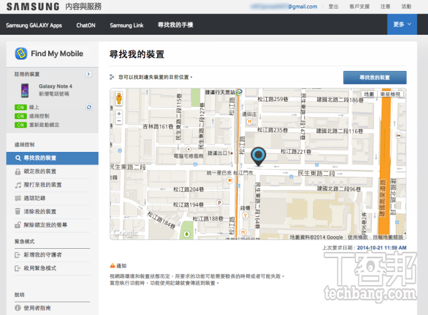
Task: Click the icon beside 新增我的守護者
Action: 17,255
